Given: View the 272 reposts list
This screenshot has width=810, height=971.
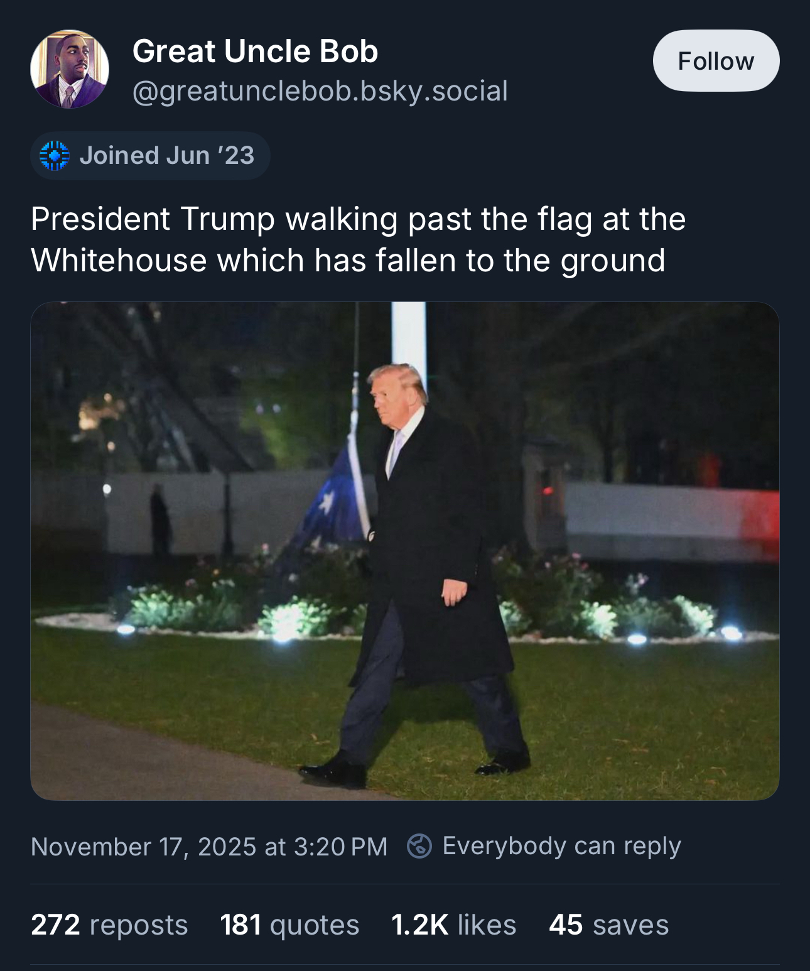Looking at the screenshot, I should 109,925.
